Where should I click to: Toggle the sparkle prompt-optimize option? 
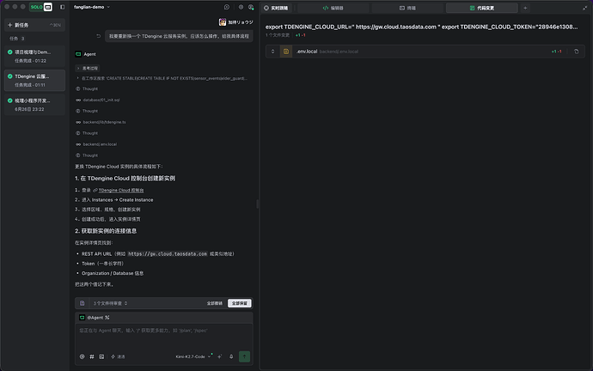[118, 356]
